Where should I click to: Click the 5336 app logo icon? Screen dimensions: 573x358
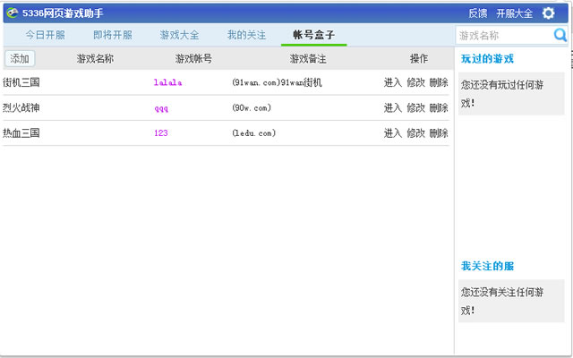coord(12,13)
